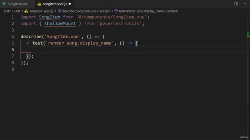Click the Jest icon on songitem.spec.js tab

point(39,4)
